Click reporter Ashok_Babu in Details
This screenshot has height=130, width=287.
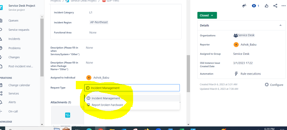(248, 45)
